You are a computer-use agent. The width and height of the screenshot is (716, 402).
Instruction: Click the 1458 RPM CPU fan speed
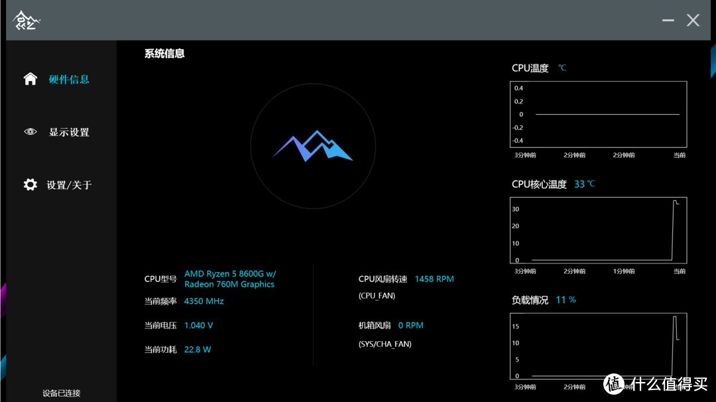434,279
